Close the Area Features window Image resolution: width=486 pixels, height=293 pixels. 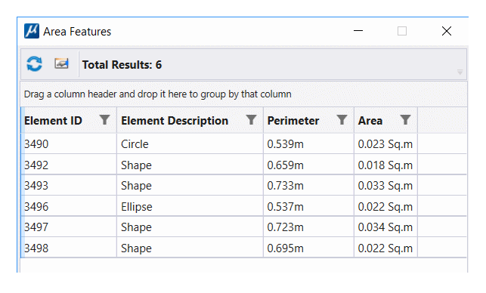point(447,31)
